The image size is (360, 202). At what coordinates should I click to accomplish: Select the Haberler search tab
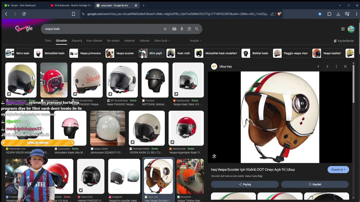[x=130, y=41]
